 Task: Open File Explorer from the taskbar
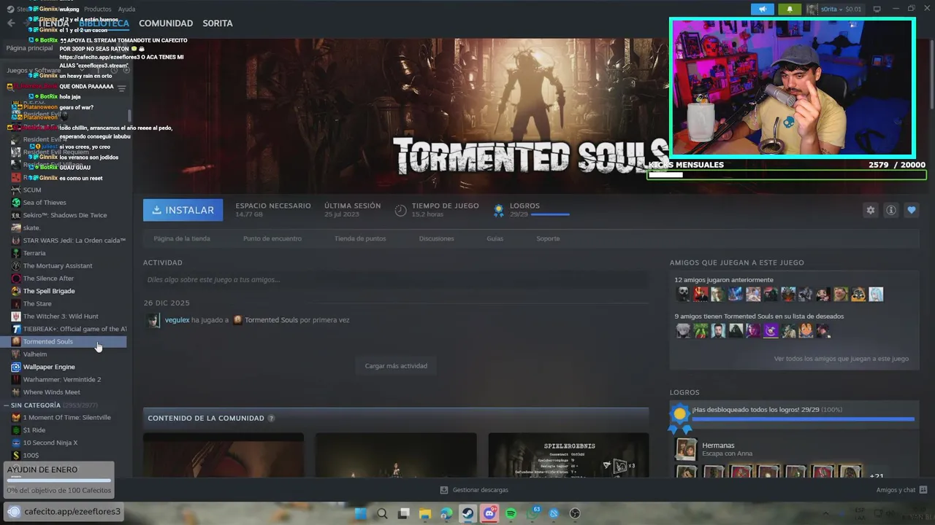click(425, 513)
